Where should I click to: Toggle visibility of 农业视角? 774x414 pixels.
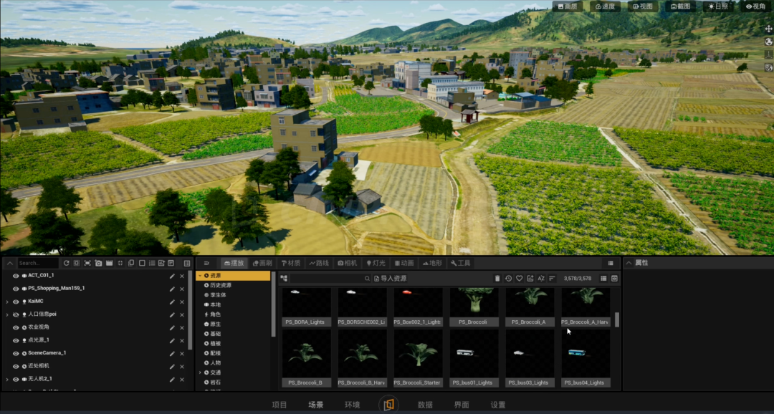[x=16, y=327]
